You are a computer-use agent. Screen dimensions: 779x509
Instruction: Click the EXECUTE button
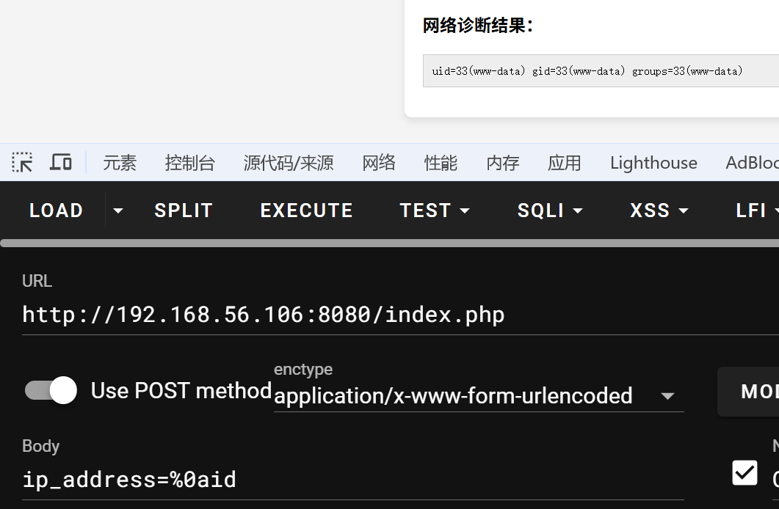click(306, 211)
